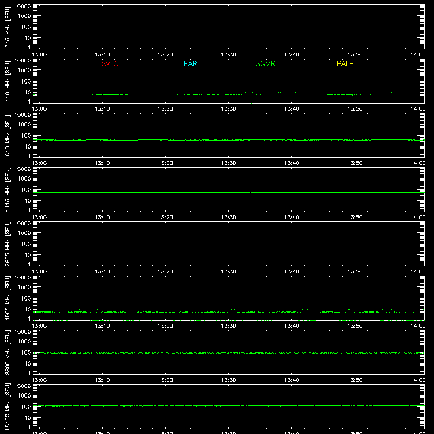This screenshot has height=434, width=434.
Task: Click 13:10 tick under the 610 MHz panel
Action: (102, 163)
